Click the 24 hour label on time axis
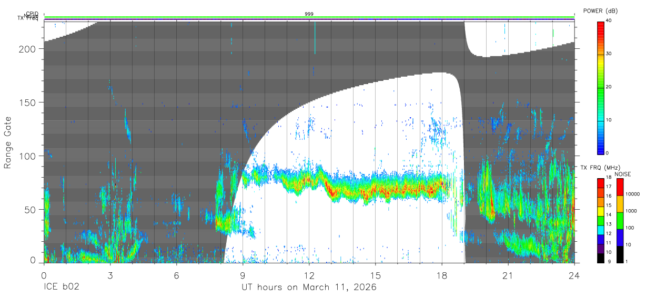This screenshot has width=646, height=298. 574,275
